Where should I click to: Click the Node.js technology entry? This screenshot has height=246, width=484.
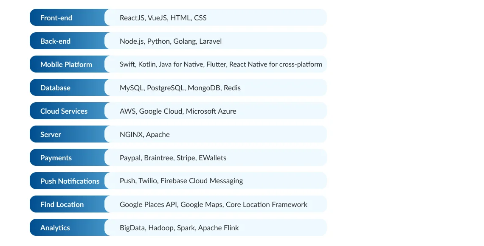coord(132,41)
